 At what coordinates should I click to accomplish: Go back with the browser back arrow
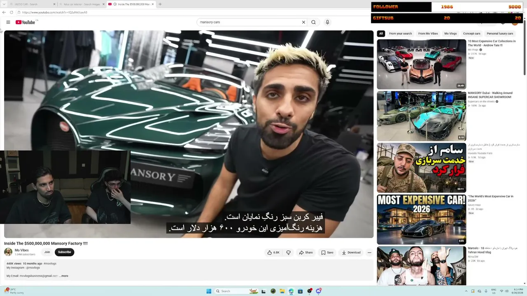point(4,12)
